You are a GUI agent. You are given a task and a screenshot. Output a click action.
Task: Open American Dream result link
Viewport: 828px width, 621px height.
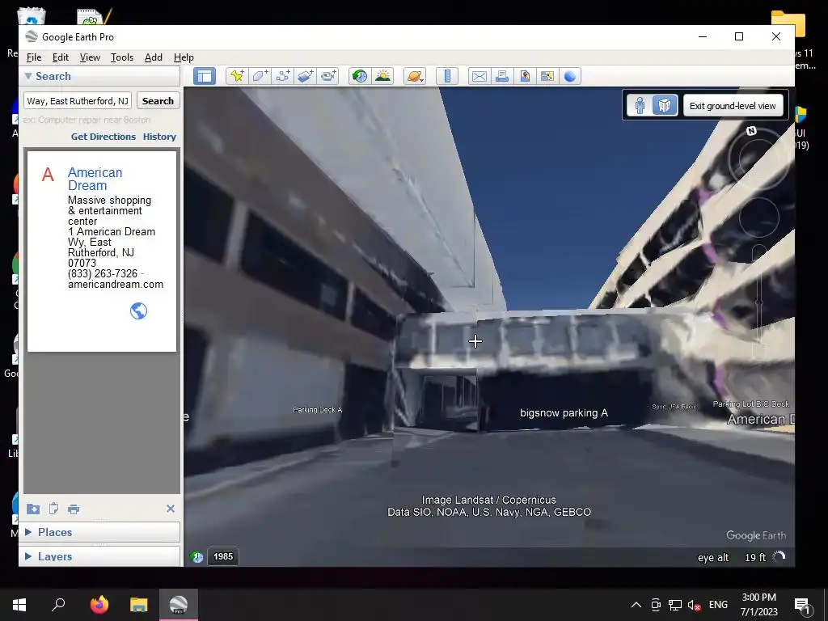(95, 179)
